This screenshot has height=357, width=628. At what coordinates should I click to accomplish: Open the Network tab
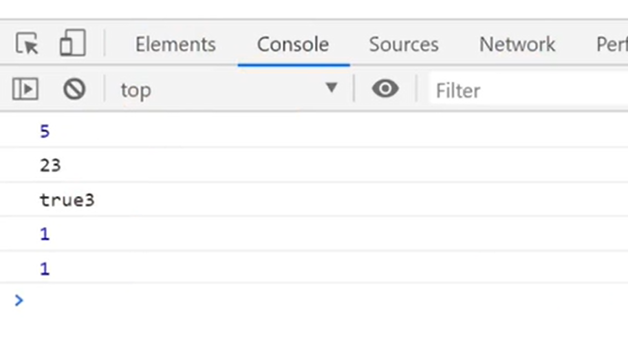click(517, 45)
